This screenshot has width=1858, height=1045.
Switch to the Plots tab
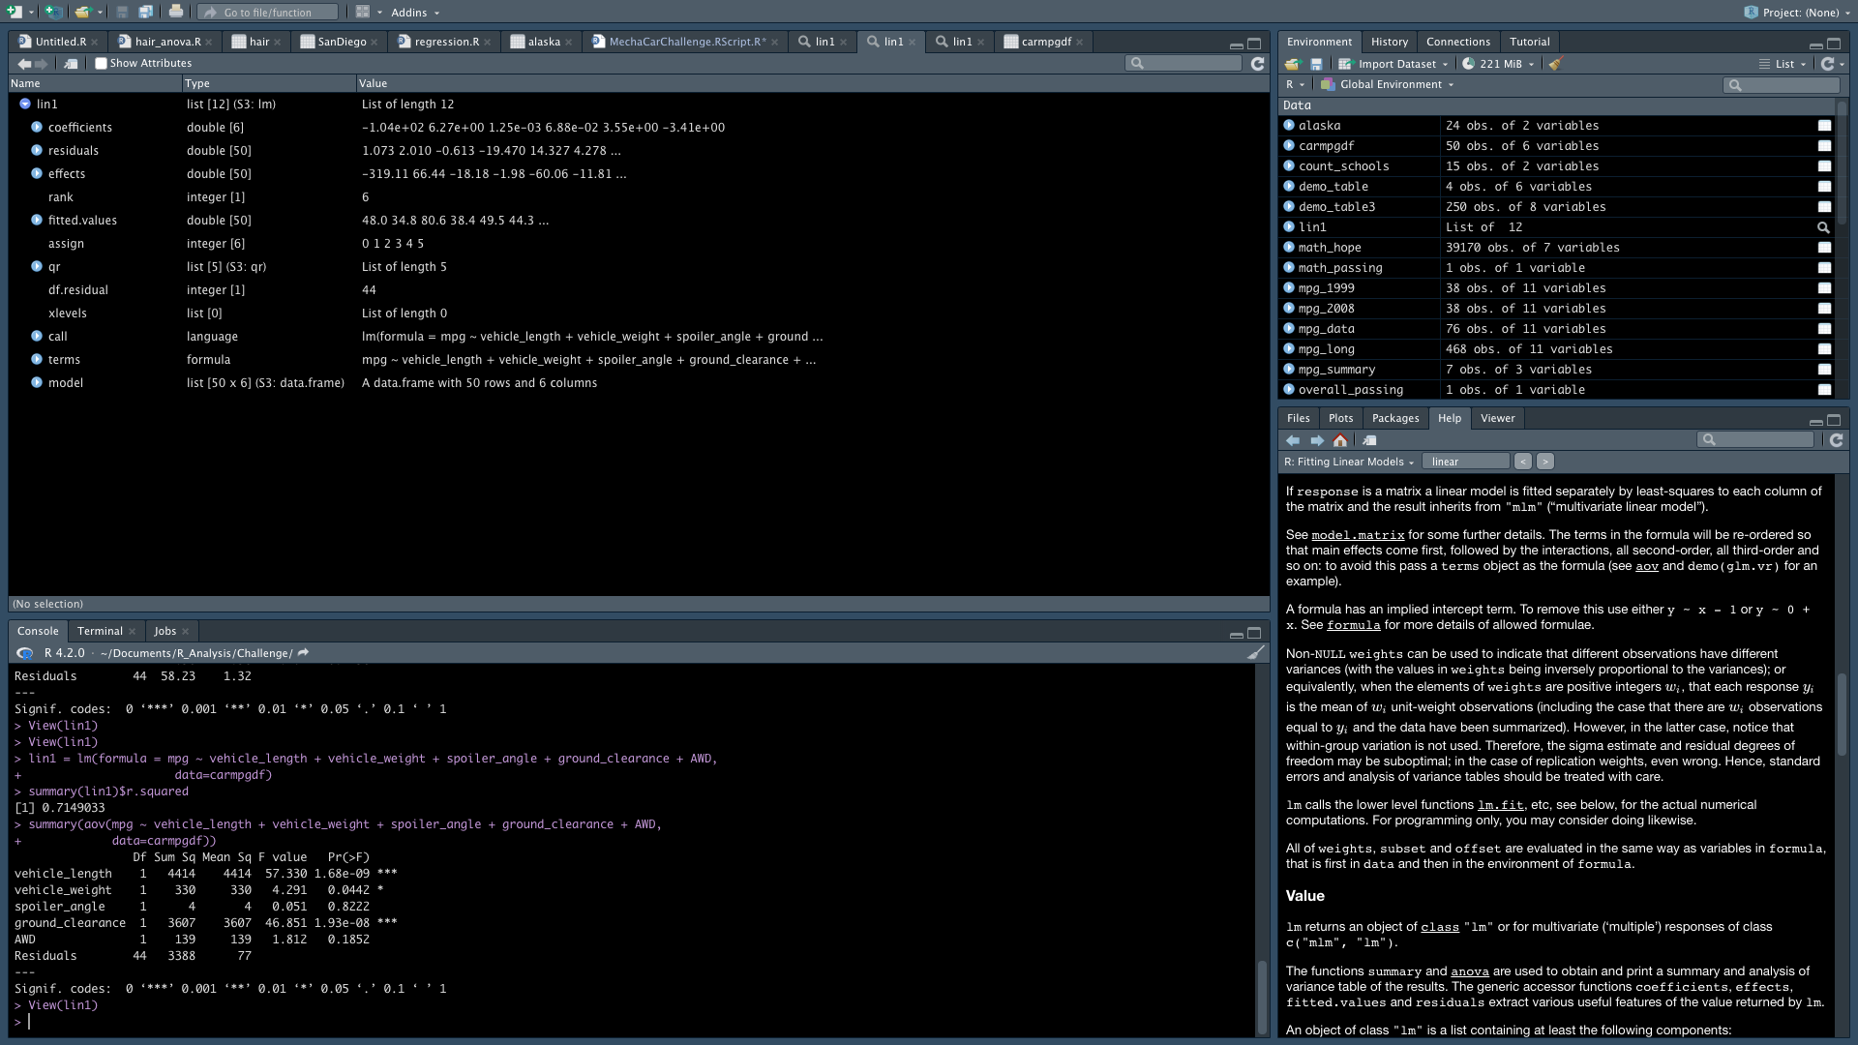[1340, 418]
